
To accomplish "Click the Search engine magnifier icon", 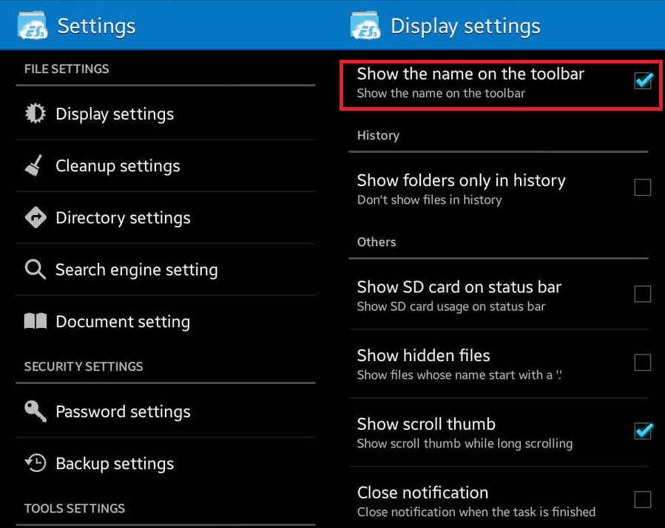I will 36,270.
